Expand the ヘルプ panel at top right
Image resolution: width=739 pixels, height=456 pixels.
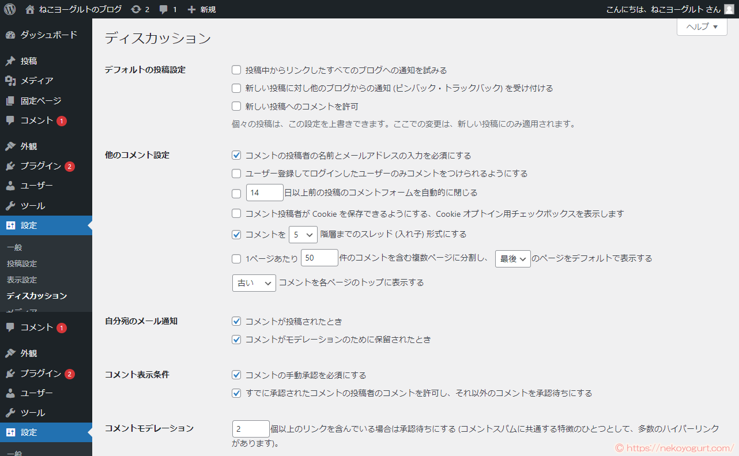701,27
